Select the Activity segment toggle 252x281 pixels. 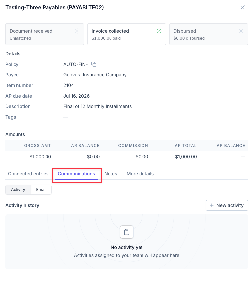click(x=18, y=190)
